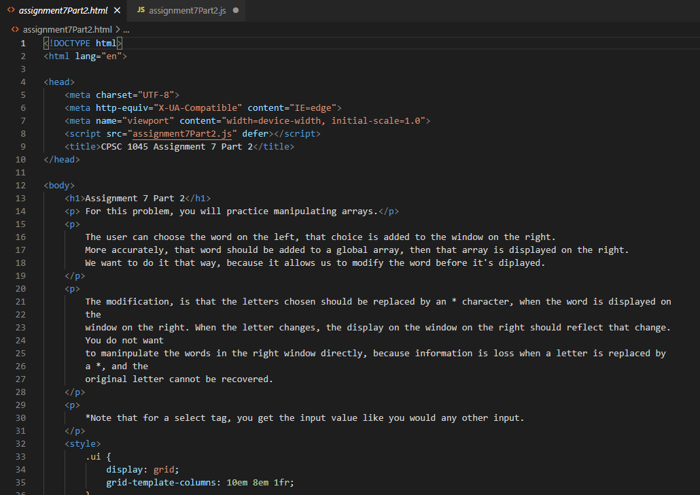700x495 pixels.
Task: Click the grid-template-columns declaration
Action: (200, 483)
